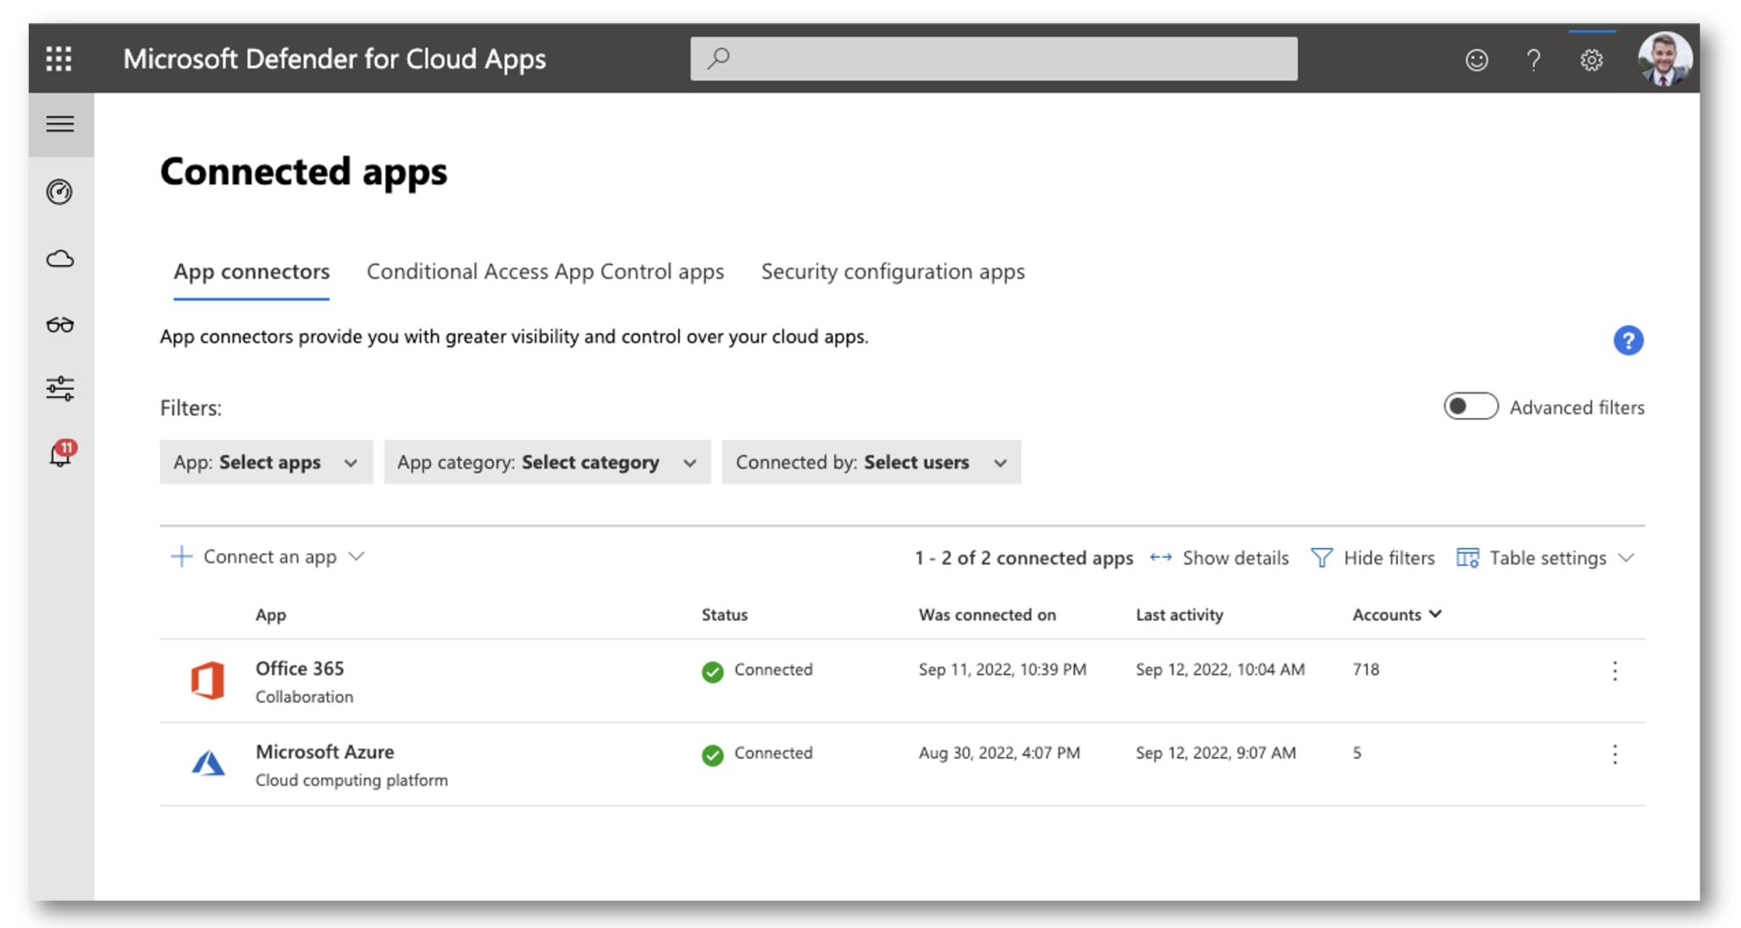Click the Aug 30, 2022, 4:07 PM cell
The height and width of the screenshot is (928, 1741).
(999, 753)
